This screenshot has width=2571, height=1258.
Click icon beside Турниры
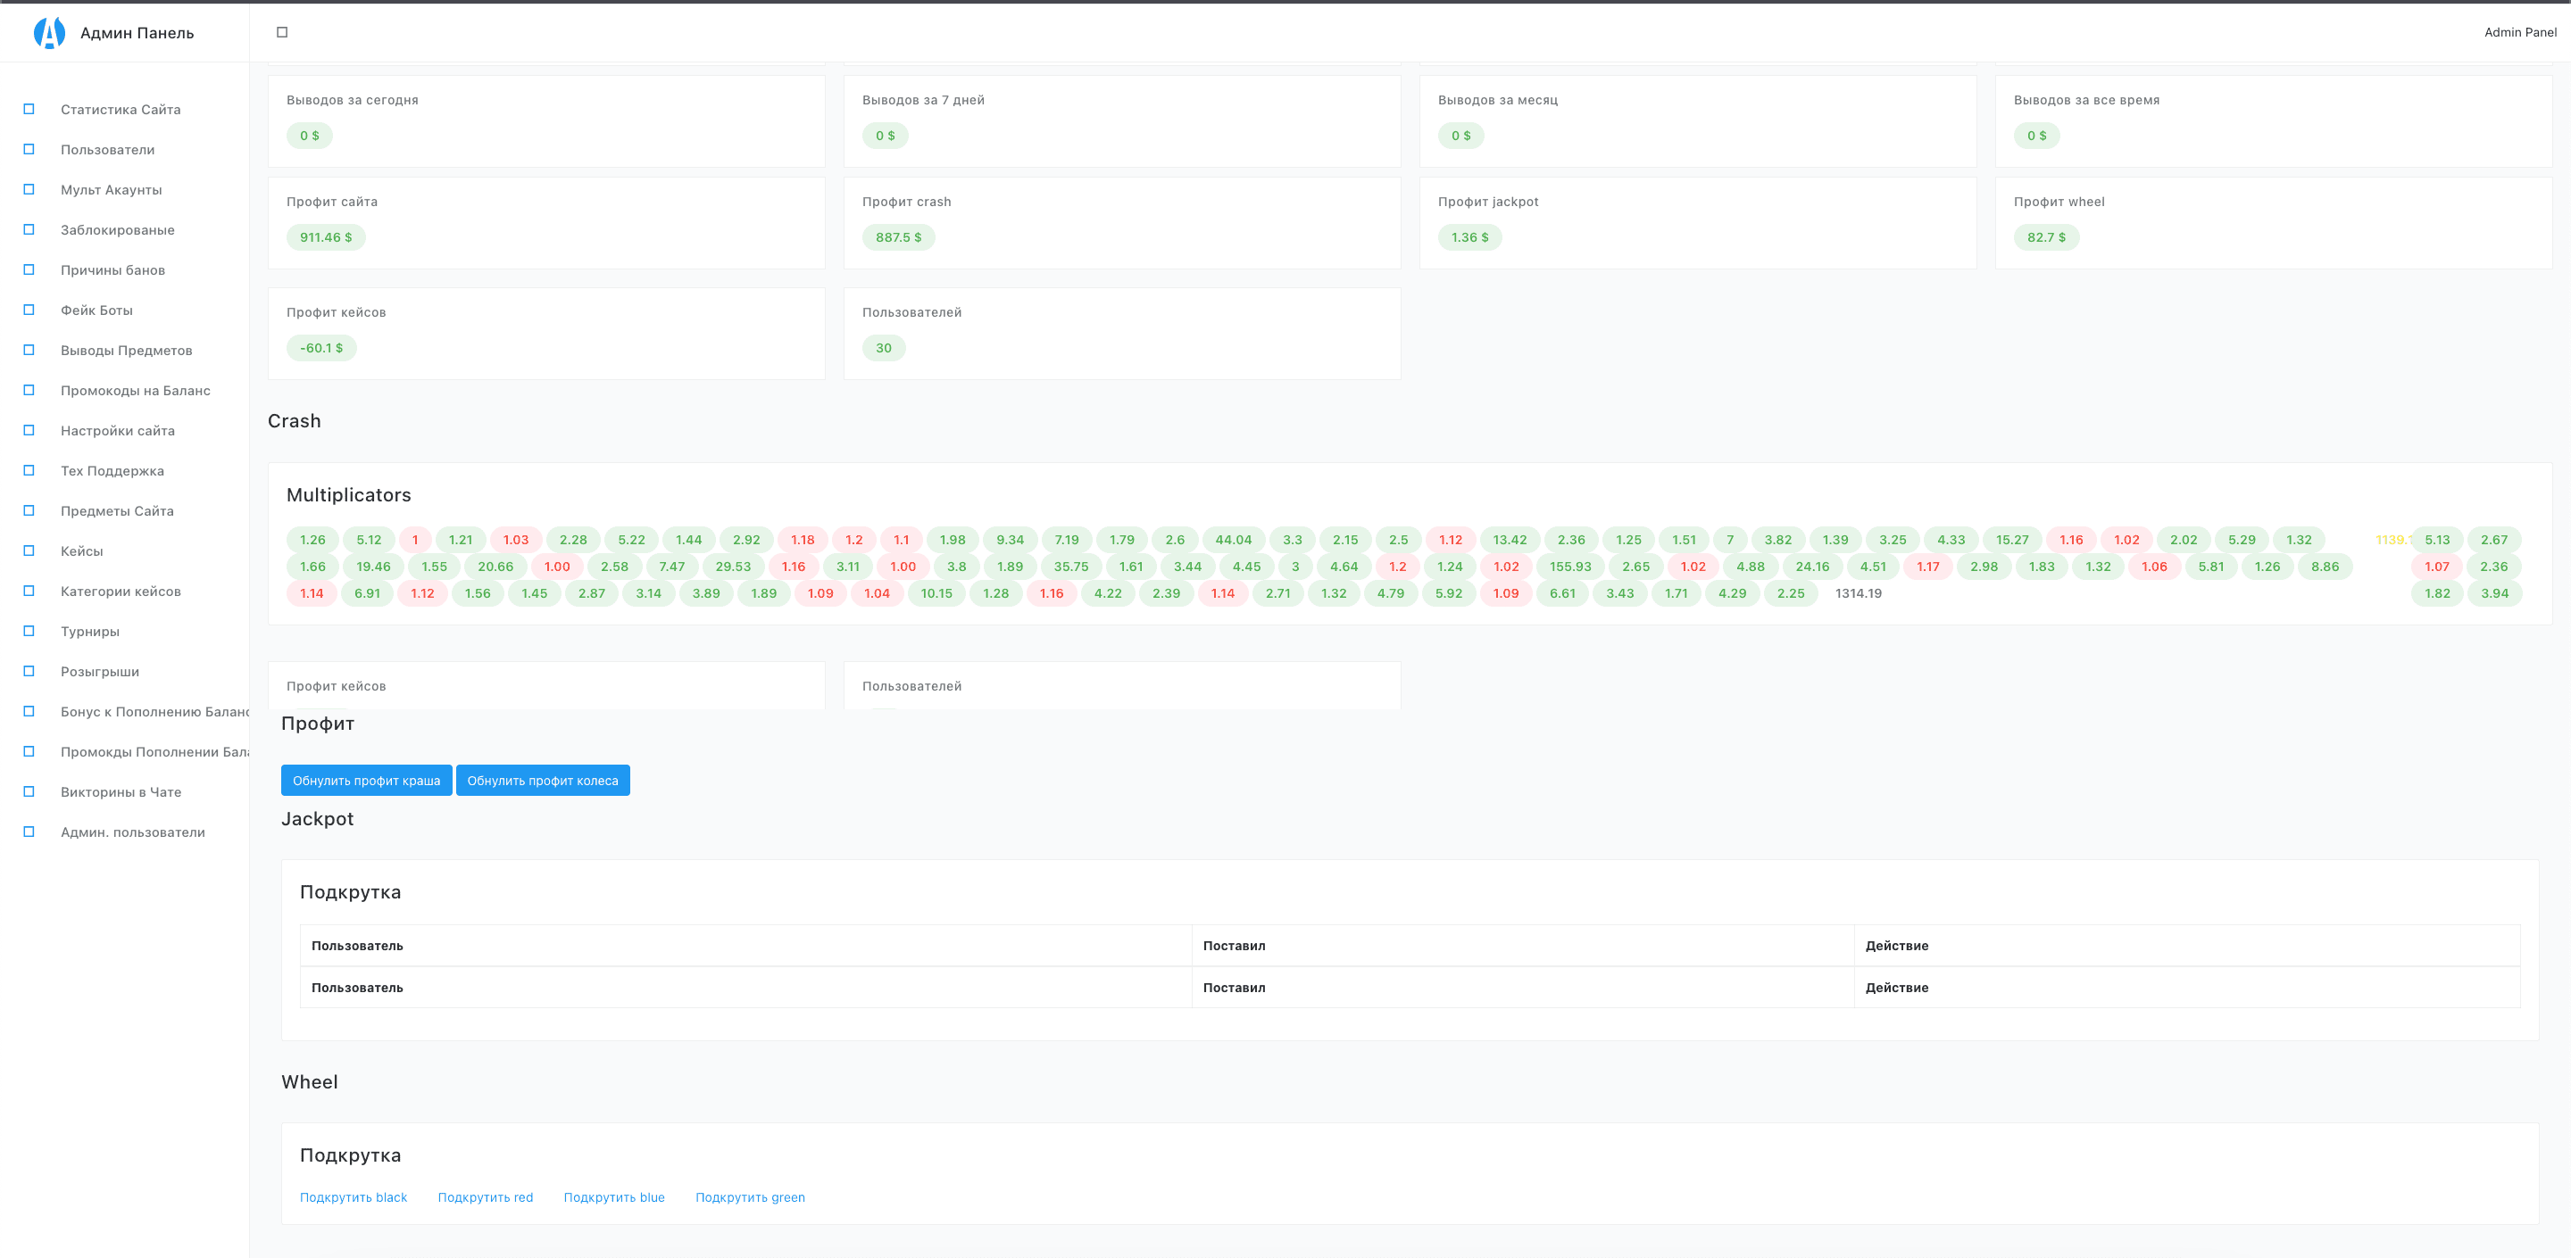pos(29,632)
